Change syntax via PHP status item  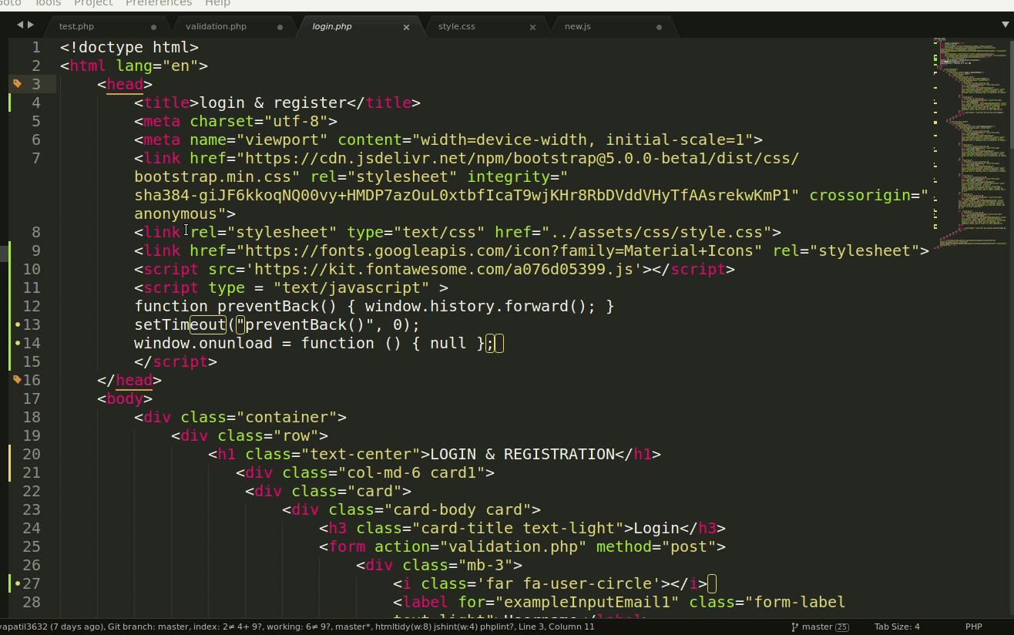tap(973, 627)
